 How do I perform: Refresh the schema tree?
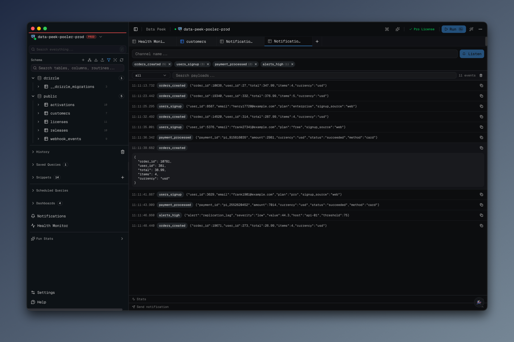click(x=122, y=60)
